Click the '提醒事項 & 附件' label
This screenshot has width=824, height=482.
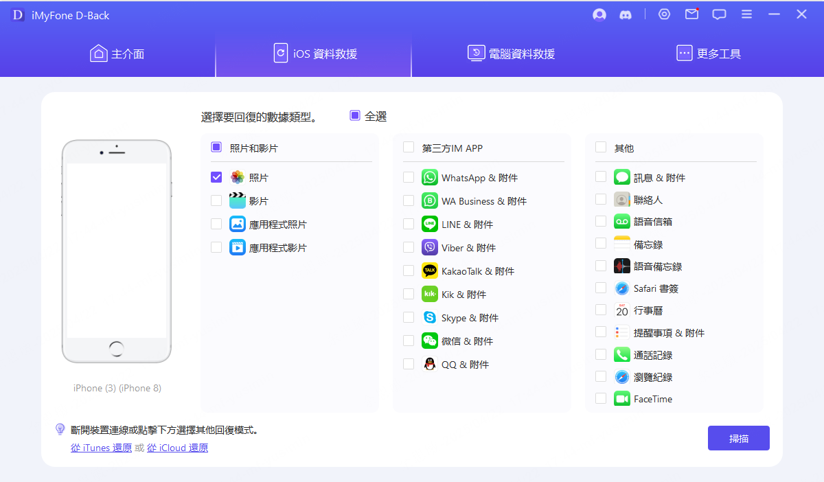pos(669,333)
